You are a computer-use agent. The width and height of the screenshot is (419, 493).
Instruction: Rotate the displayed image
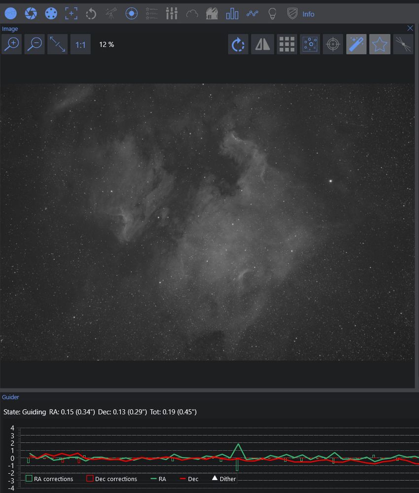(238, 44)
